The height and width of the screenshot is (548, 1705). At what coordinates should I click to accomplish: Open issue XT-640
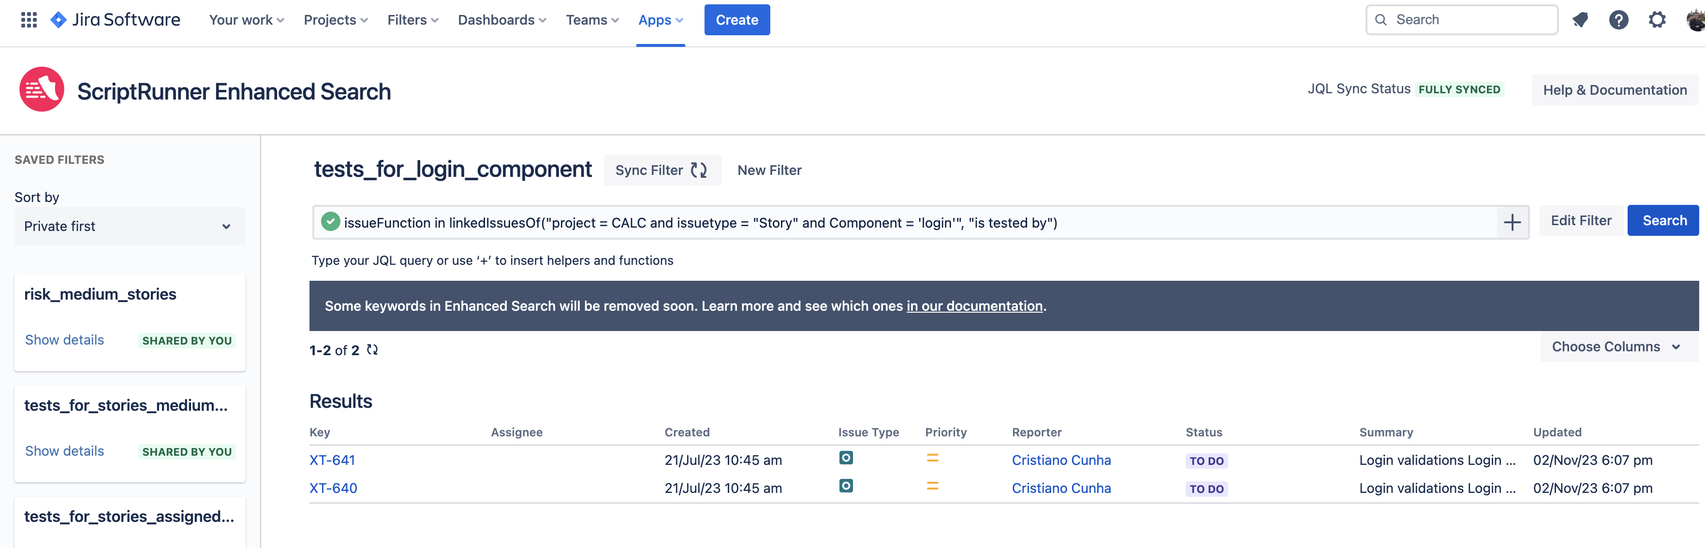click(x=333, y=488)
